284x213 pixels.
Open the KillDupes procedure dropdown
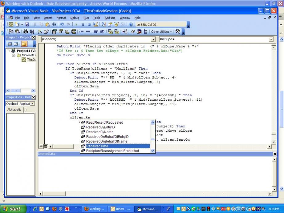271,39
